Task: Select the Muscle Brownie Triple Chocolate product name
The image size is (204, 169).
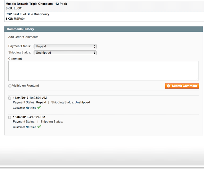Action: coord(36,4)
